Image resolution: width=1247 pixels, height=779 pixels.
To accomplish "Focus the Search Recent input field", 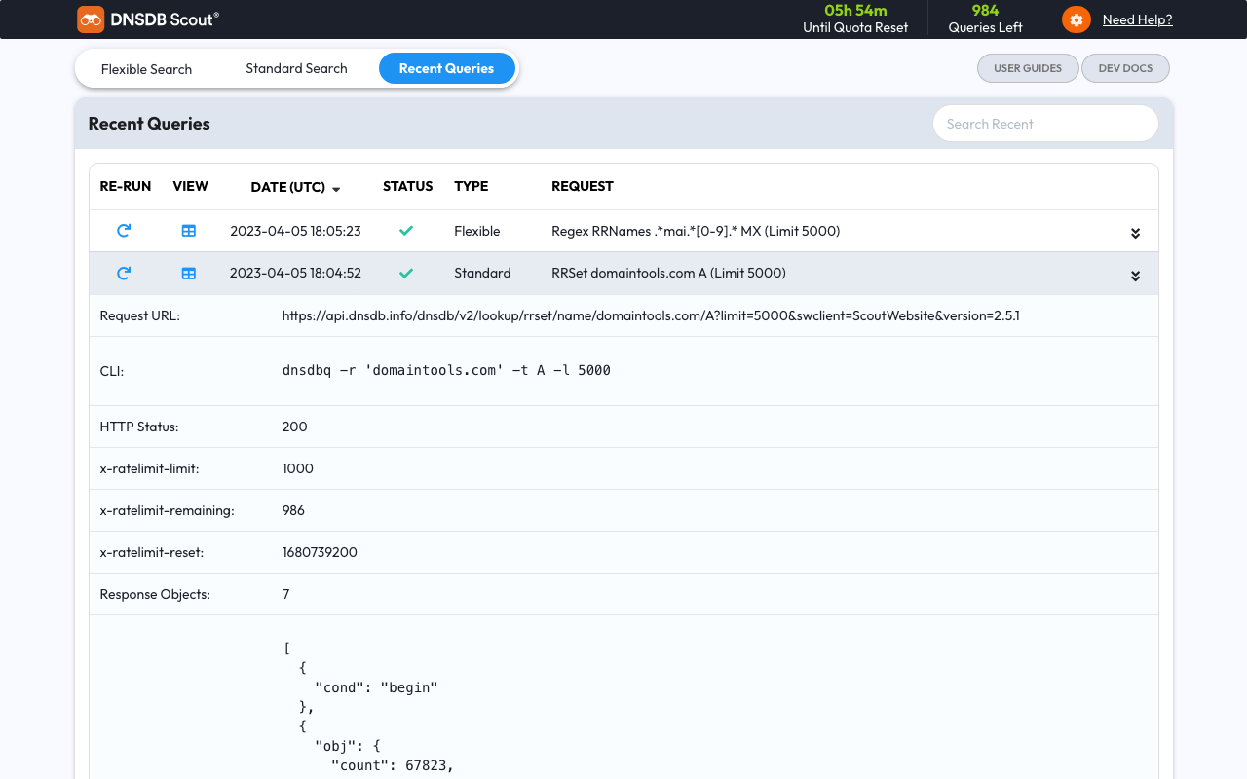I will [x=1044, y=124].
